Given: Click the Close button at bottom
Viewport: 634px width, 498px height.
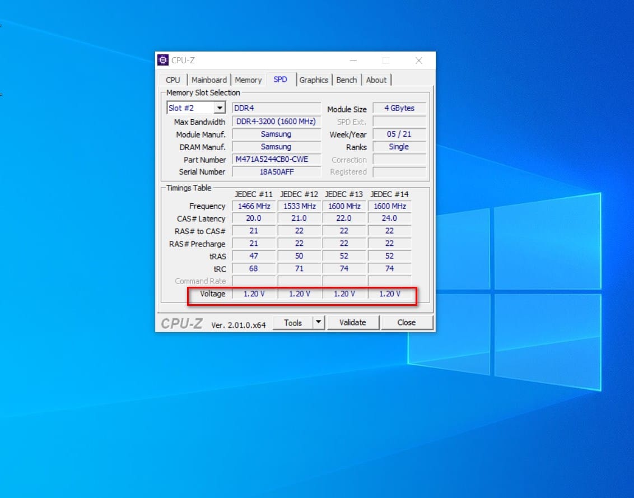Looking at the screenshot, I should click(407, 323).
